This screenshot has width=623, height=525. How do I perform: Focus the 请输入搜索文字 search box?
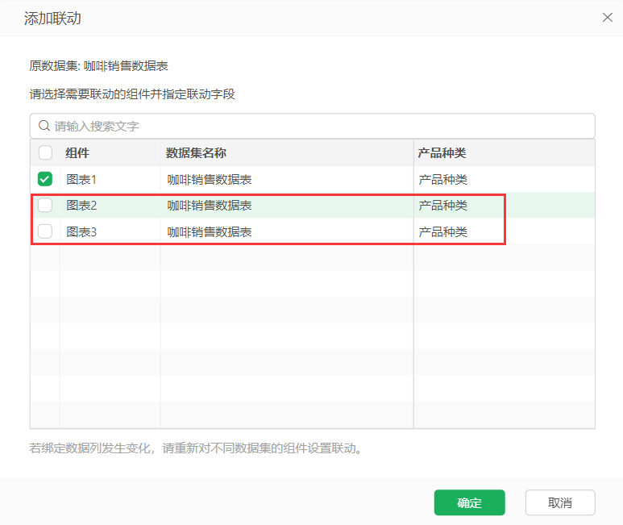click(322, 126)
